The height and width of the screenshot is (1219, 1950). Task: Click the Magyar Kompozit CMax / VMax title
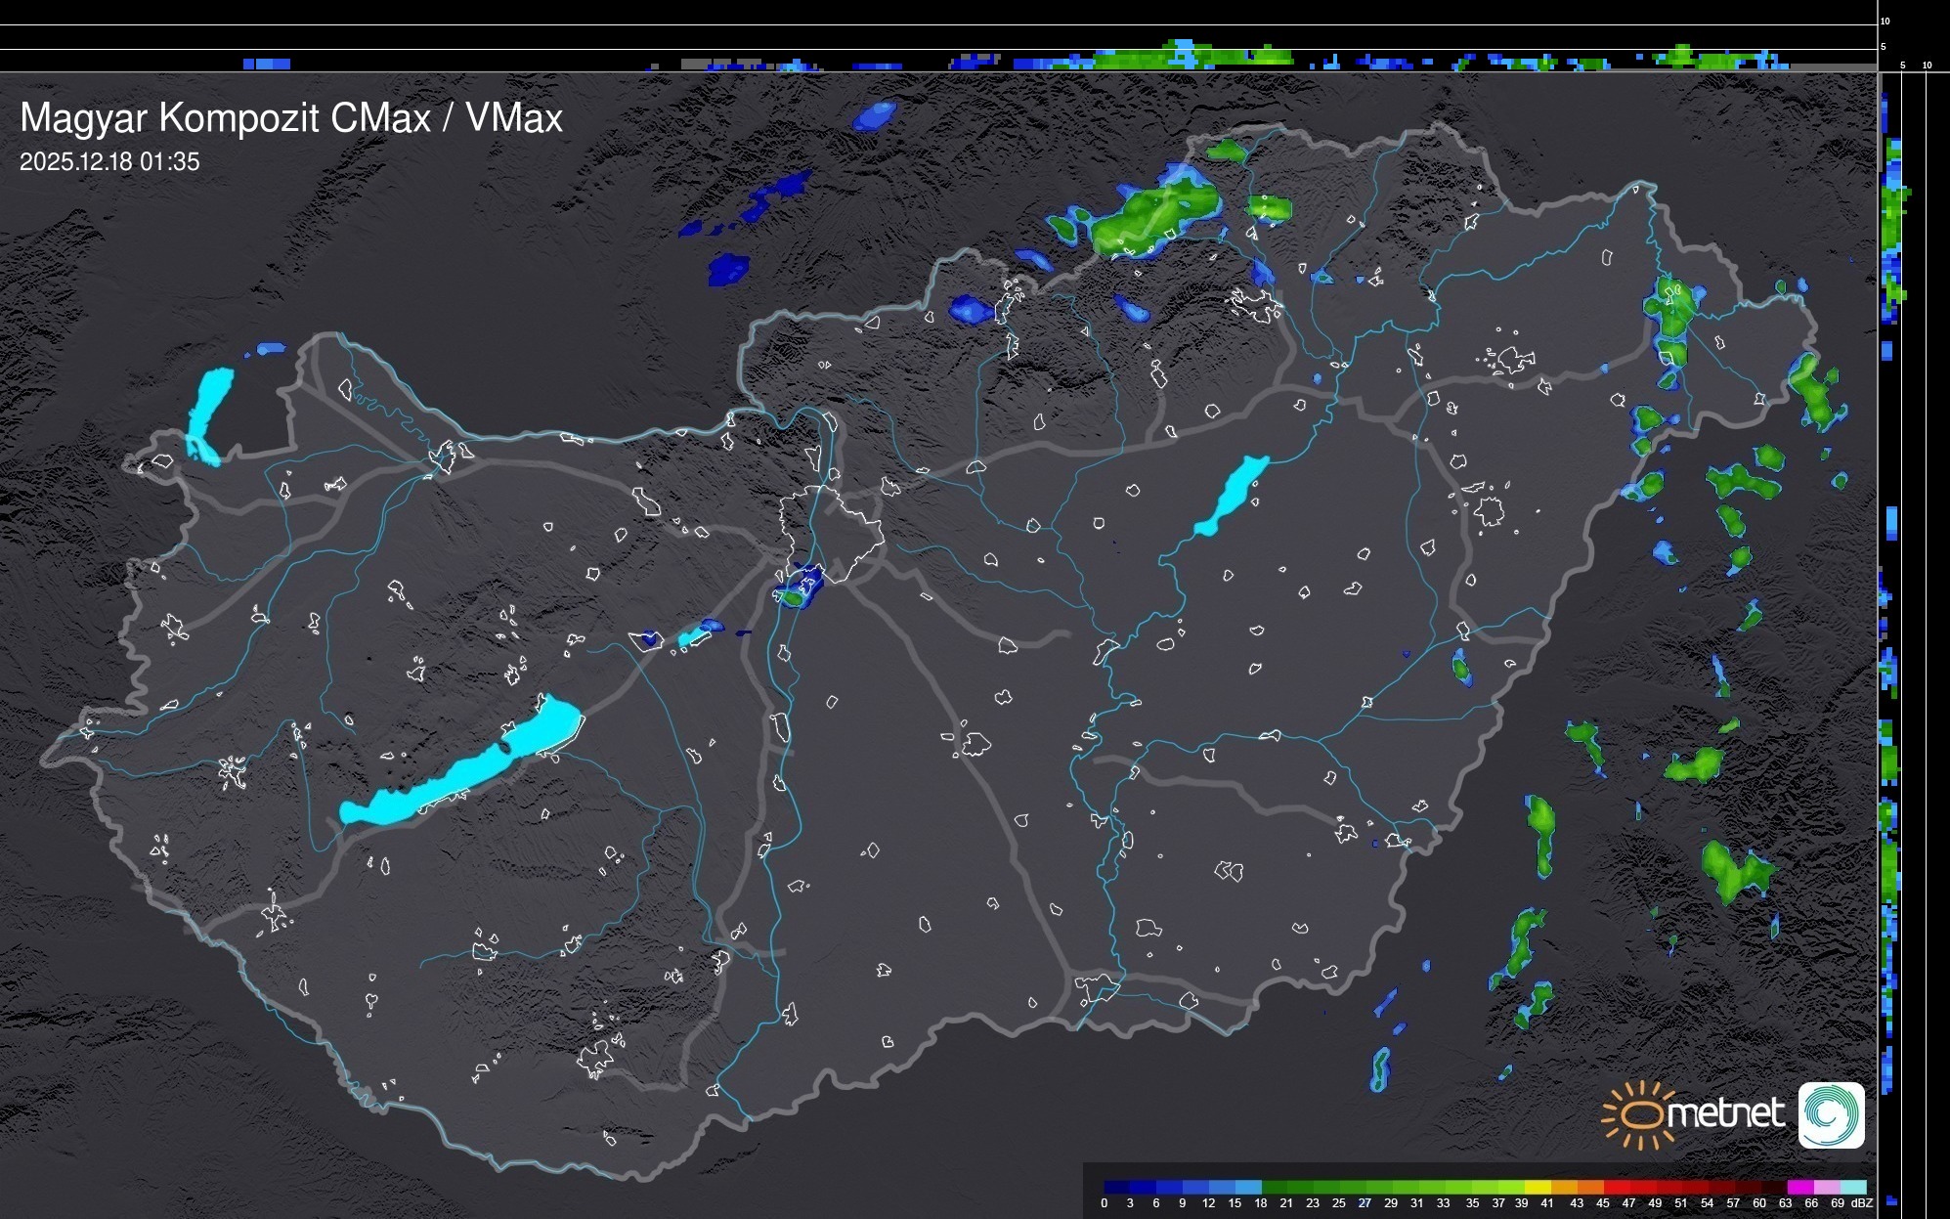291,118
